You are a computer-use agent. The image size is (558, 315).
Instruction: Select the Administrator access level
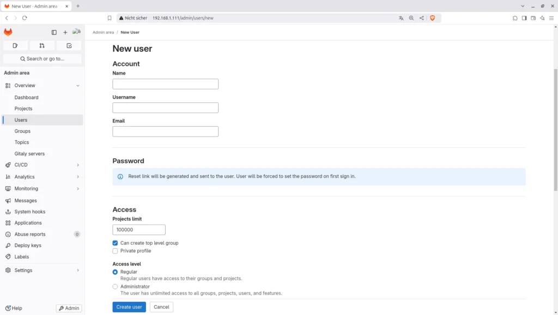(115, 287)
